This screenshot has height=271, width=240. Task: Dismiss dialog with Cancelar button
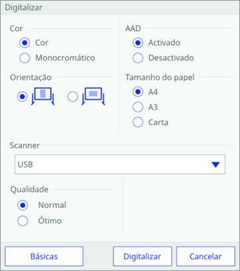205,256
